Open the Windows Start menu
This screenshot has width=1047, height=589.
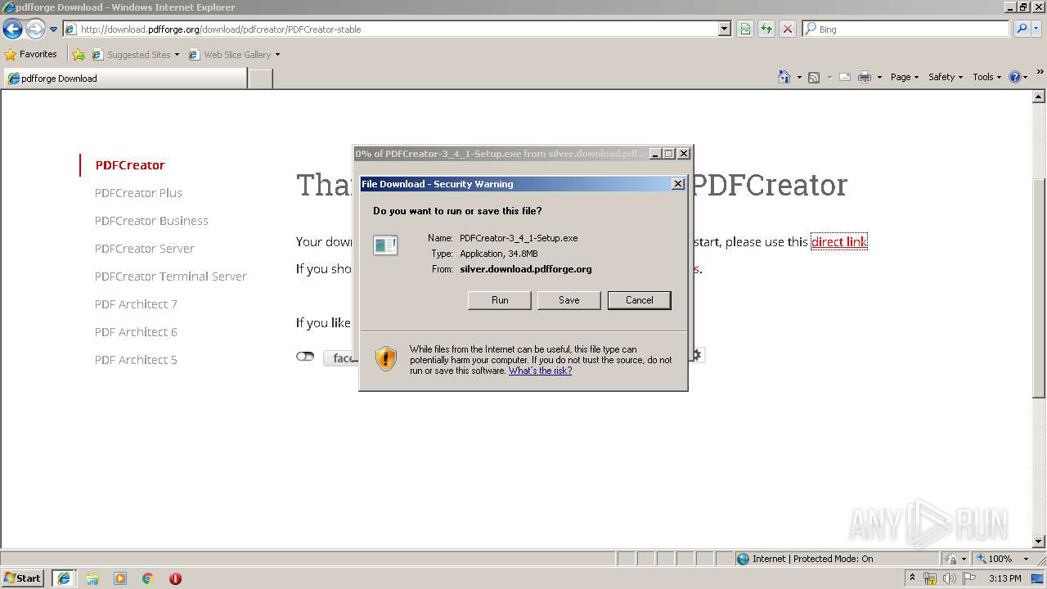pos(22,578)
